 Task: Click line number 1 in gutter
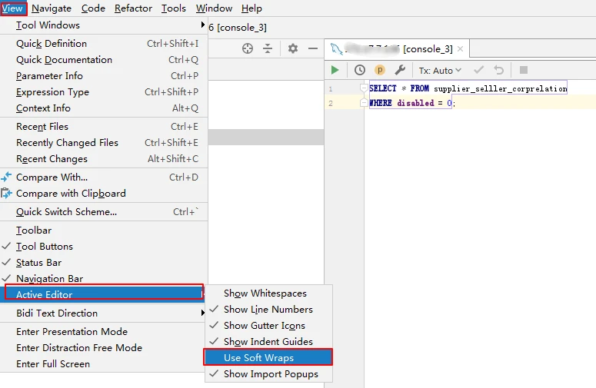[331, 89]
